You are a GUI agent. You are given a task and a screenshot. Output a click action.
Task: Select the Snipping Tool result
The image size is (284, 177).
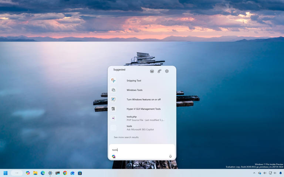click(x=142, y=80)
